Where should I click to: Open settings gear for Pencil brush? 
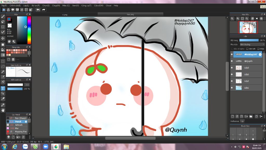(x=26, y=122)
